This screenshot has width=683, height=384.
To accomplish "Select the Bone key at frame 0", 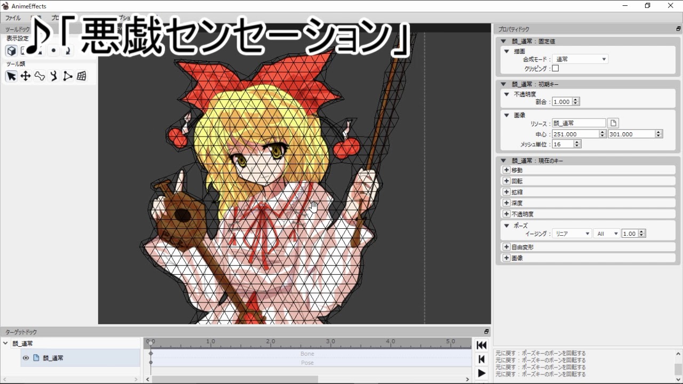I will coord(150,354).
